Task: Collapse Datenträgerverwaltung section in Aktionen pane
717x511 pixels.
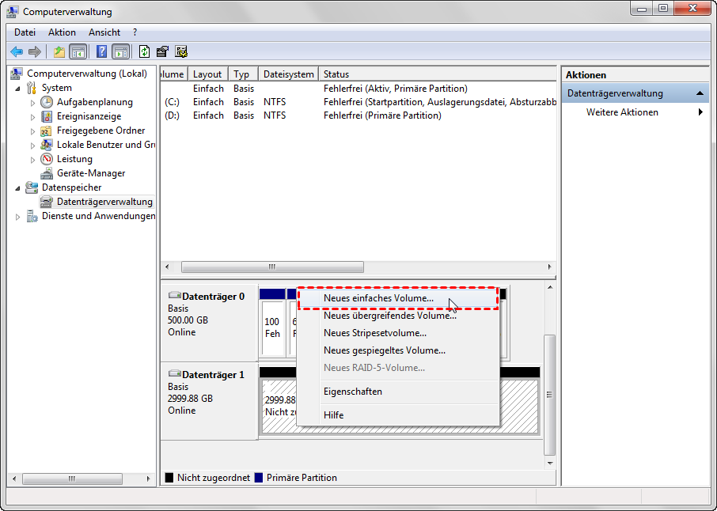Action: tap(699, 93)
